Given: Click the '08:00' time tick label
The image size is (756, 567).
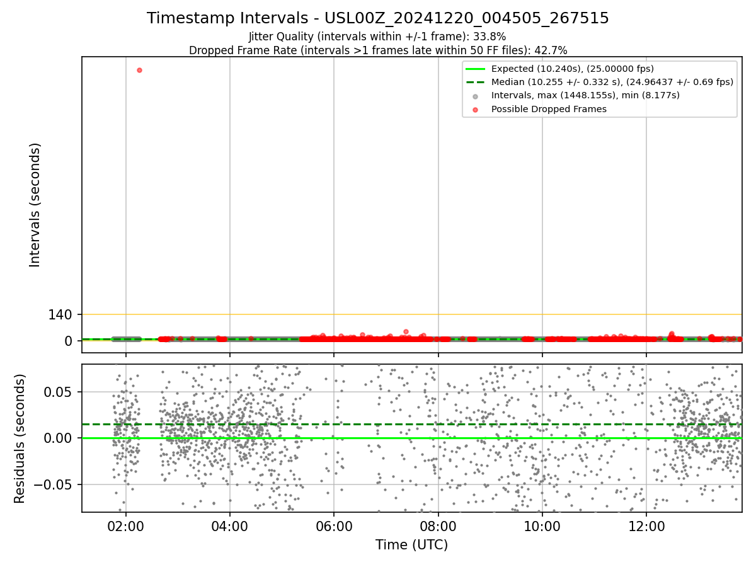Looking at the screenshot, I should [438, 525].
